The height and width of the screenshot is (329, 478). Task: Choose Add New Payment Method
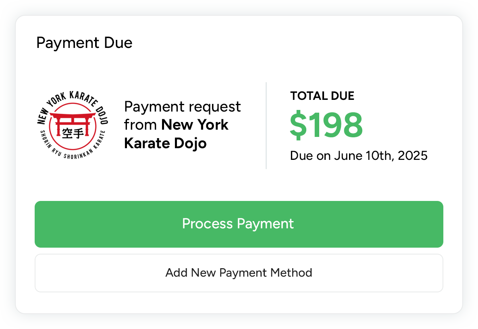(239, 273)
